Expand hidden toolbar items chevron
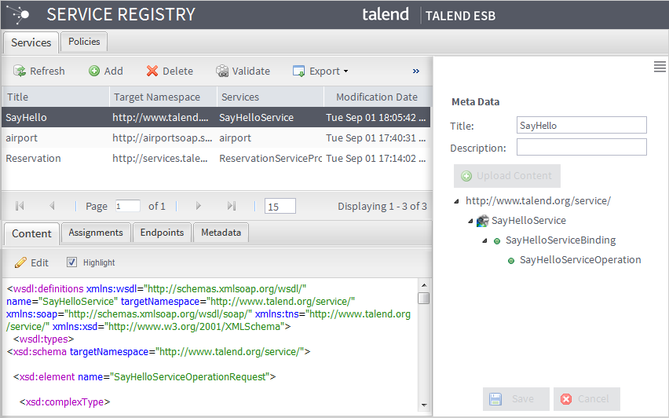669x418 pixels. [416, 71]
